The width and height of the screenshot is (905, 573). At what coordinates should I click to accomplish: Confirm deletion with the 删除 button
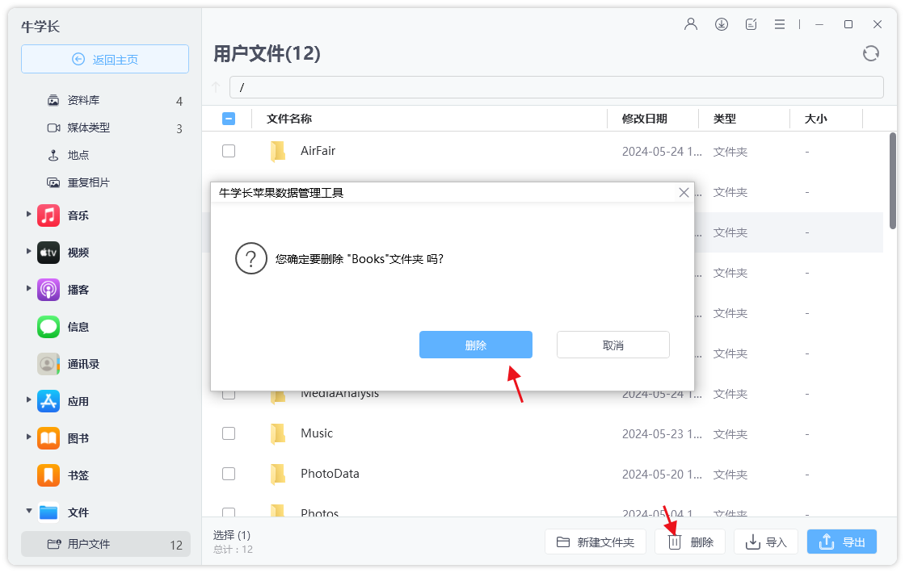pos(475,345)
